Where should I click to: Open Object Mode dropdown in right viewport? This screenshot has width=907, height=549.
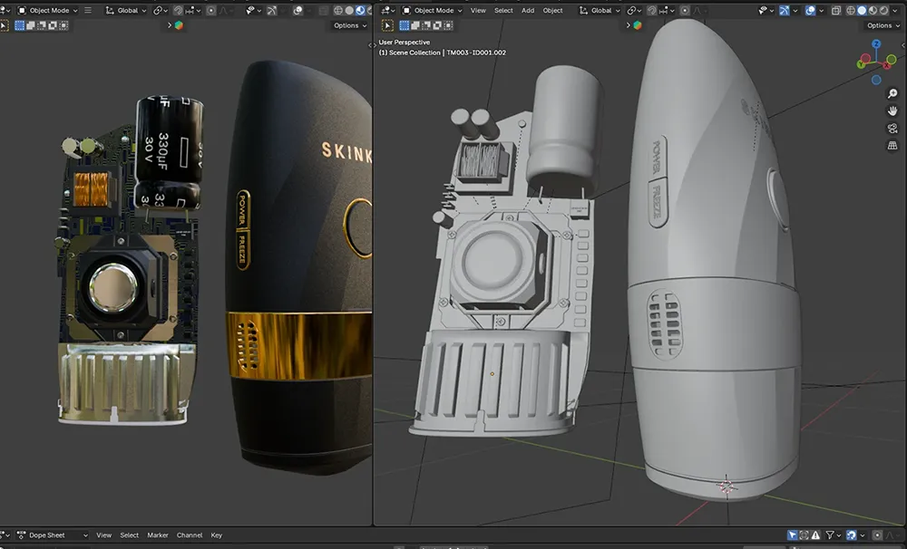(x=432, y=10)
